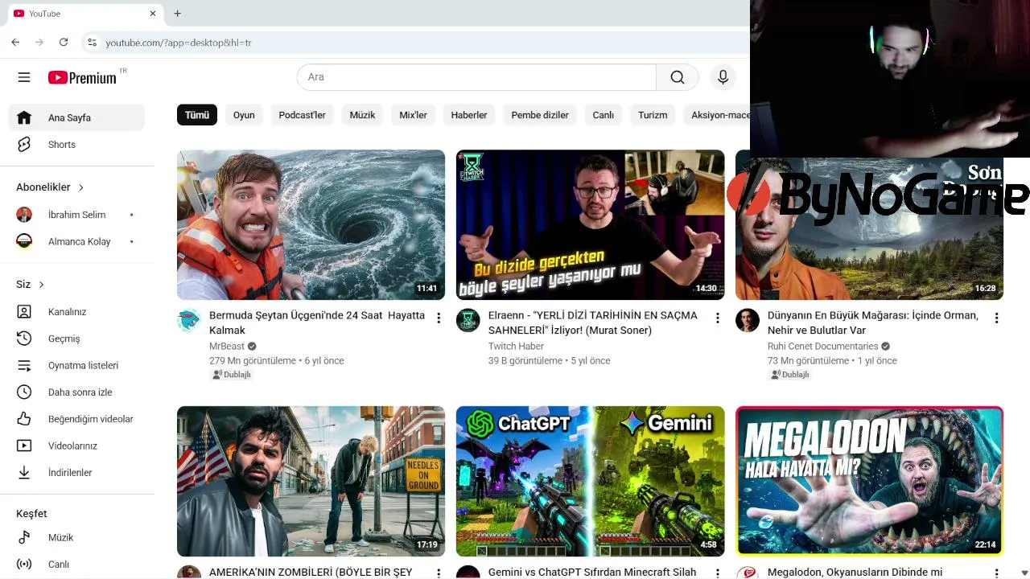1030x579 pixels.
Task: Open Daha sonra izle in sidebar
Action: (x=76, y=392)
